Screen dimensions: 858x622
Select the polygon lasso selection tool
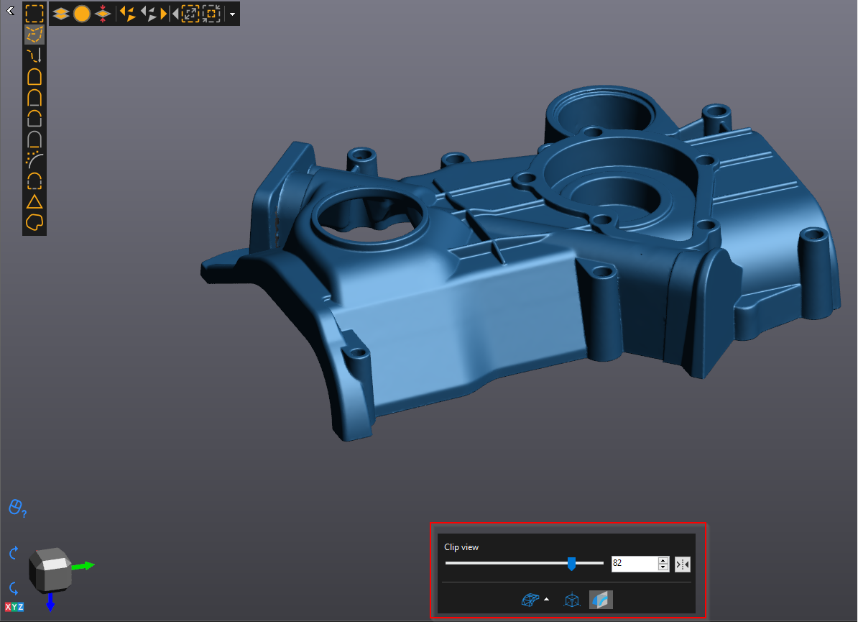pos(34,35)
